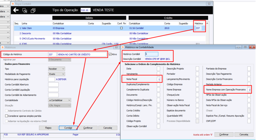The width and height of the screenshot is (256, 140).
Task: Click Confirmar in Histórico na Contabilidade
Action: (224, 135)
